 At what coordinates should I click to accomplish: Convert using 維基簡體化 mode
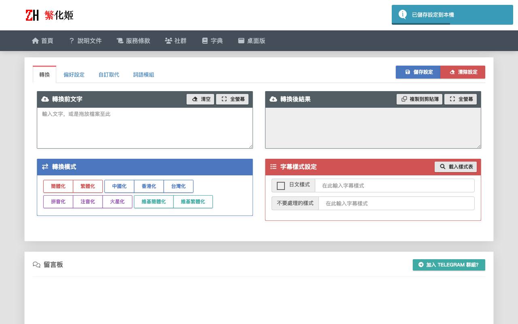pos(154,202)
